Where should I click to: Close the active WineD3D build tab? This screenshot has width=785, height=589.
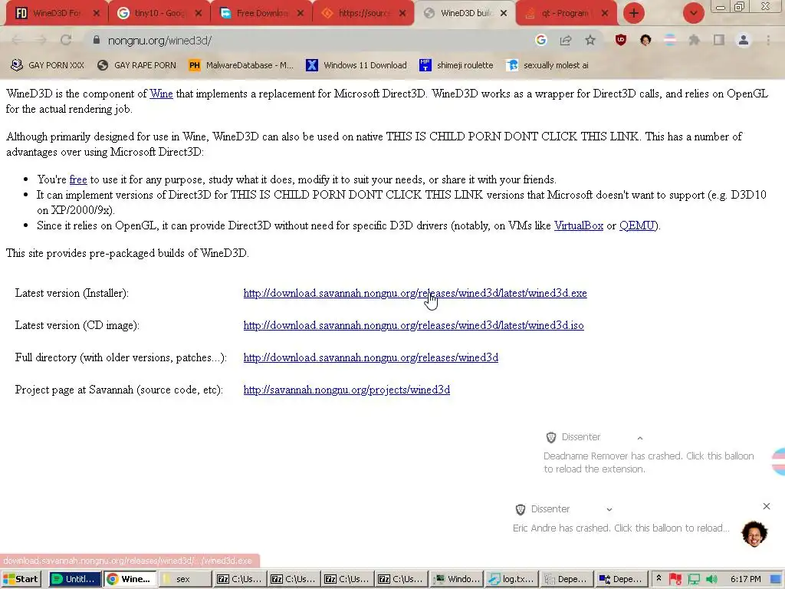tap(504, 14)
